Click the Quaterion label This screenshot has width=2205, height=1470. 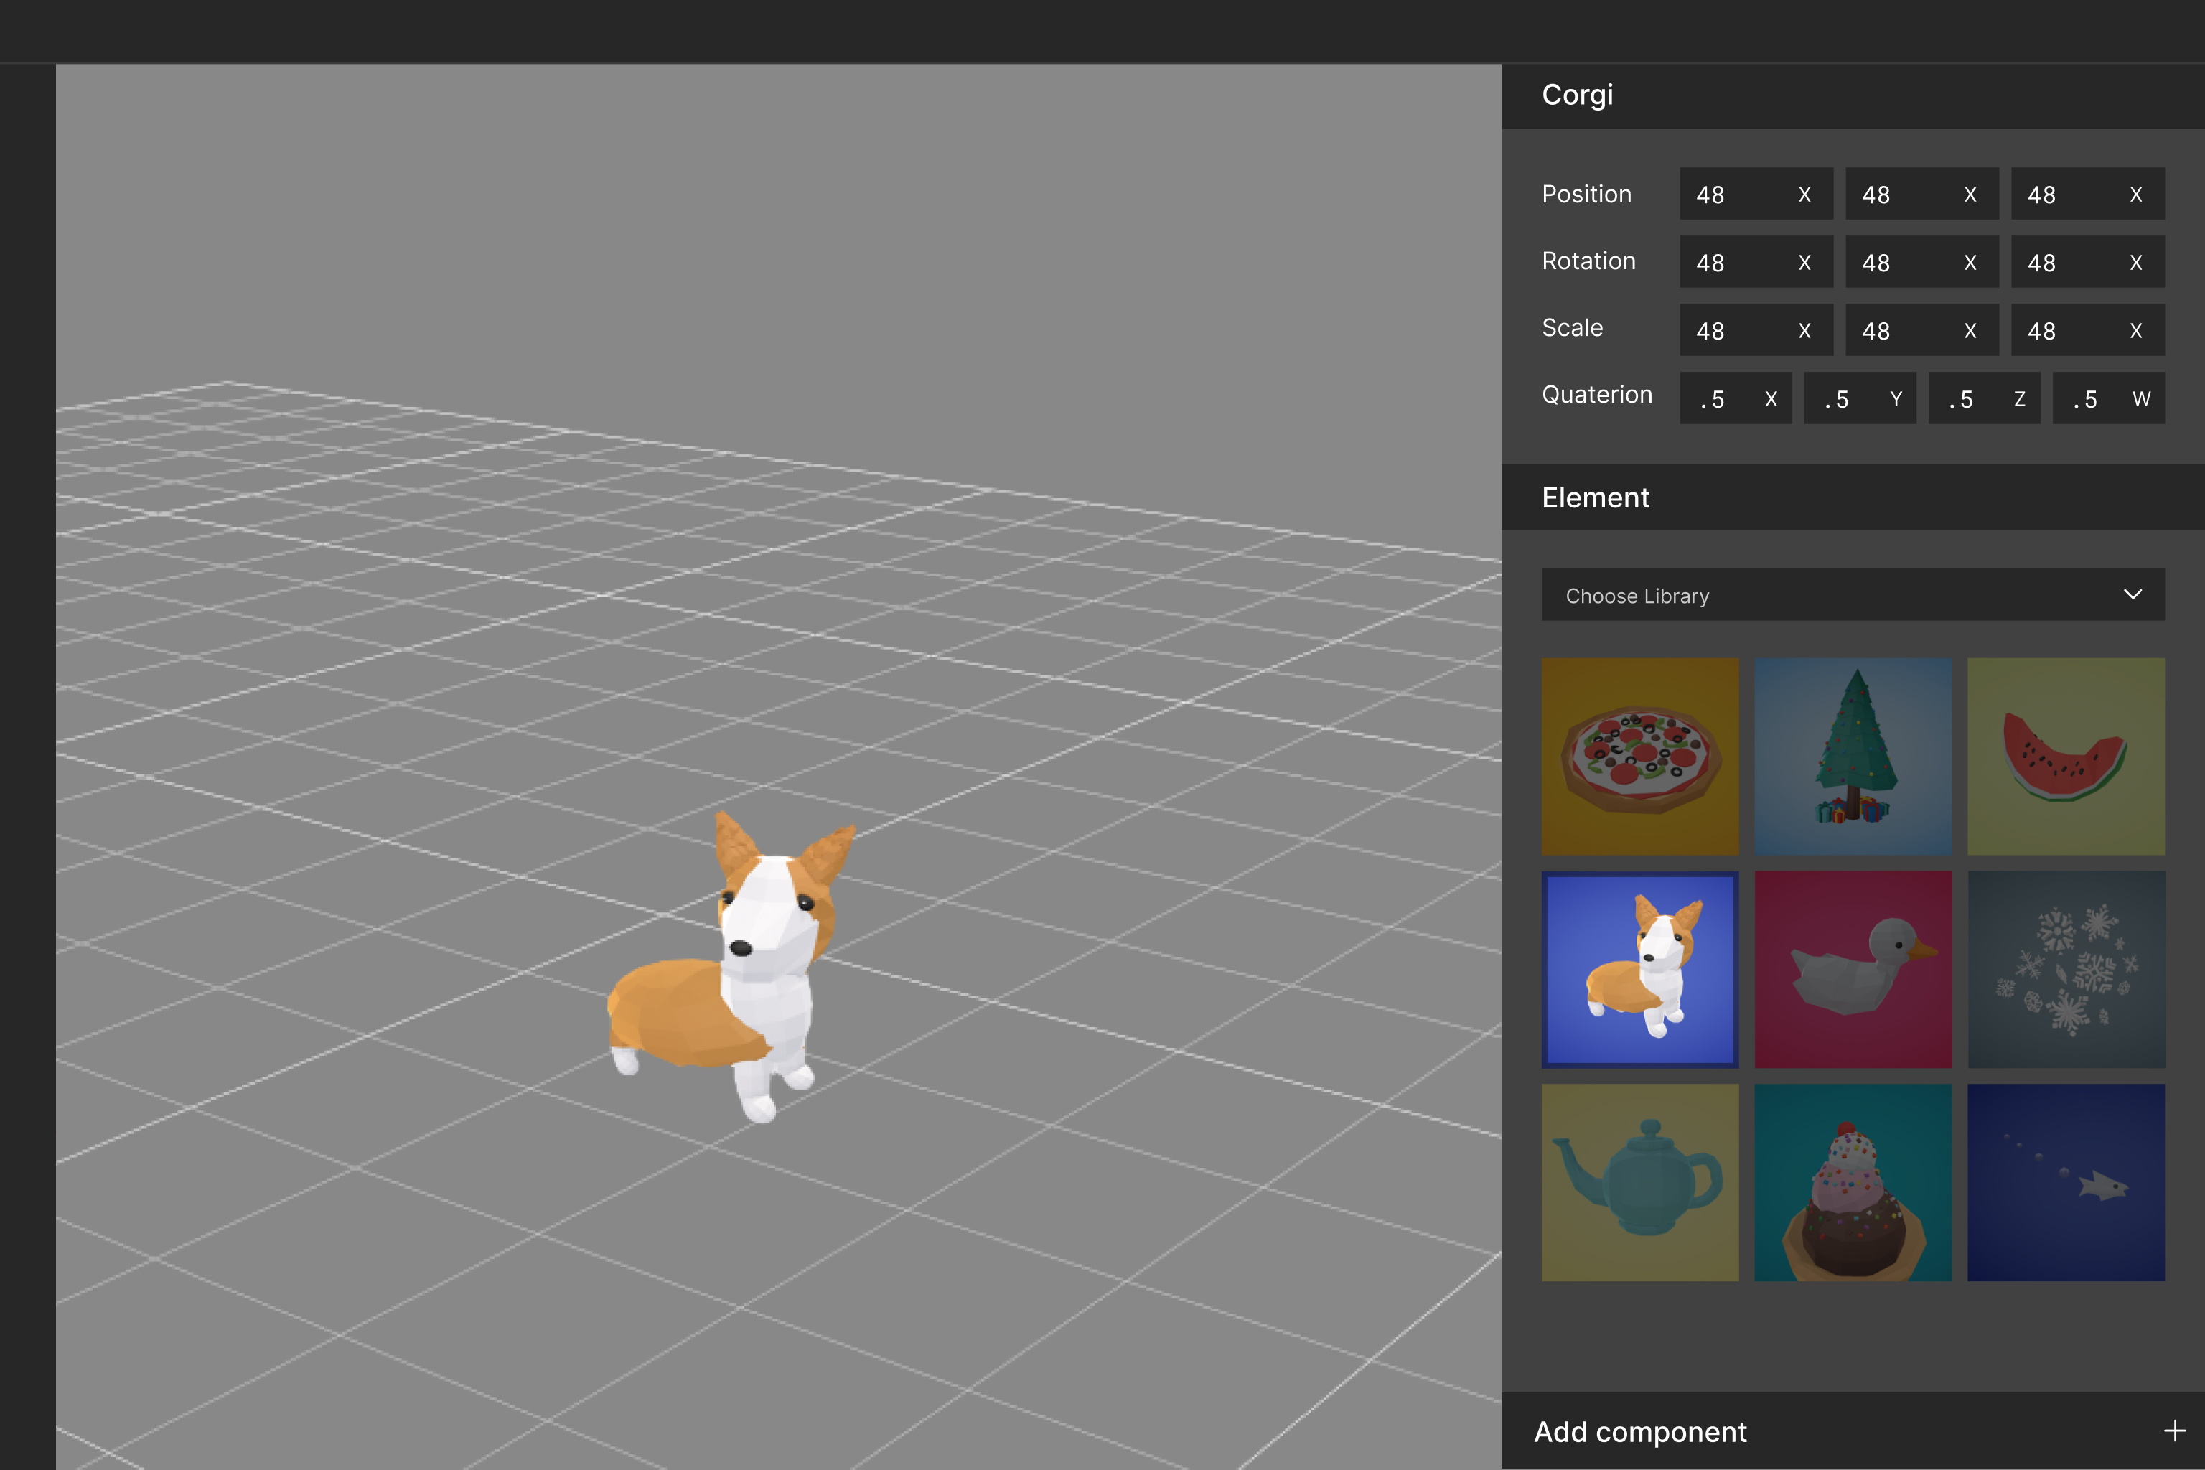pos(1596,395)
